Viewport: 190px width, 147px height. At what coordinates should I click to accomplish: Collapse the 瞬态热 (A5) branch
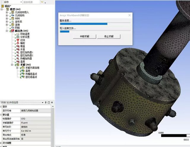coord(7,31)
